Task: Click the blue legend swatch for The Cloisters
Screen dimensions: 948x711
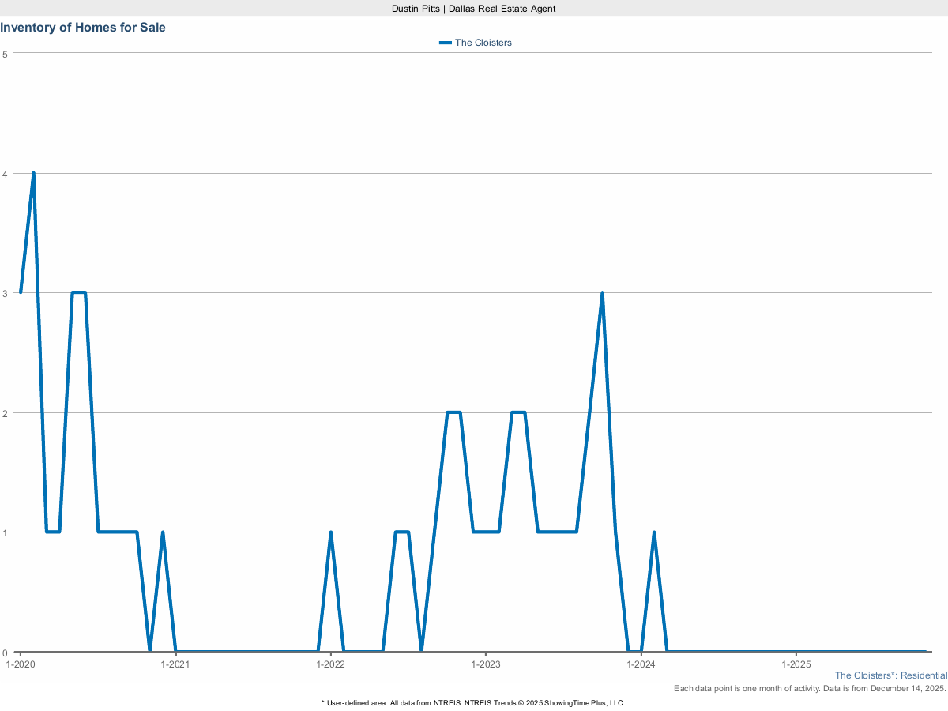Action: (x=446, y=43)
